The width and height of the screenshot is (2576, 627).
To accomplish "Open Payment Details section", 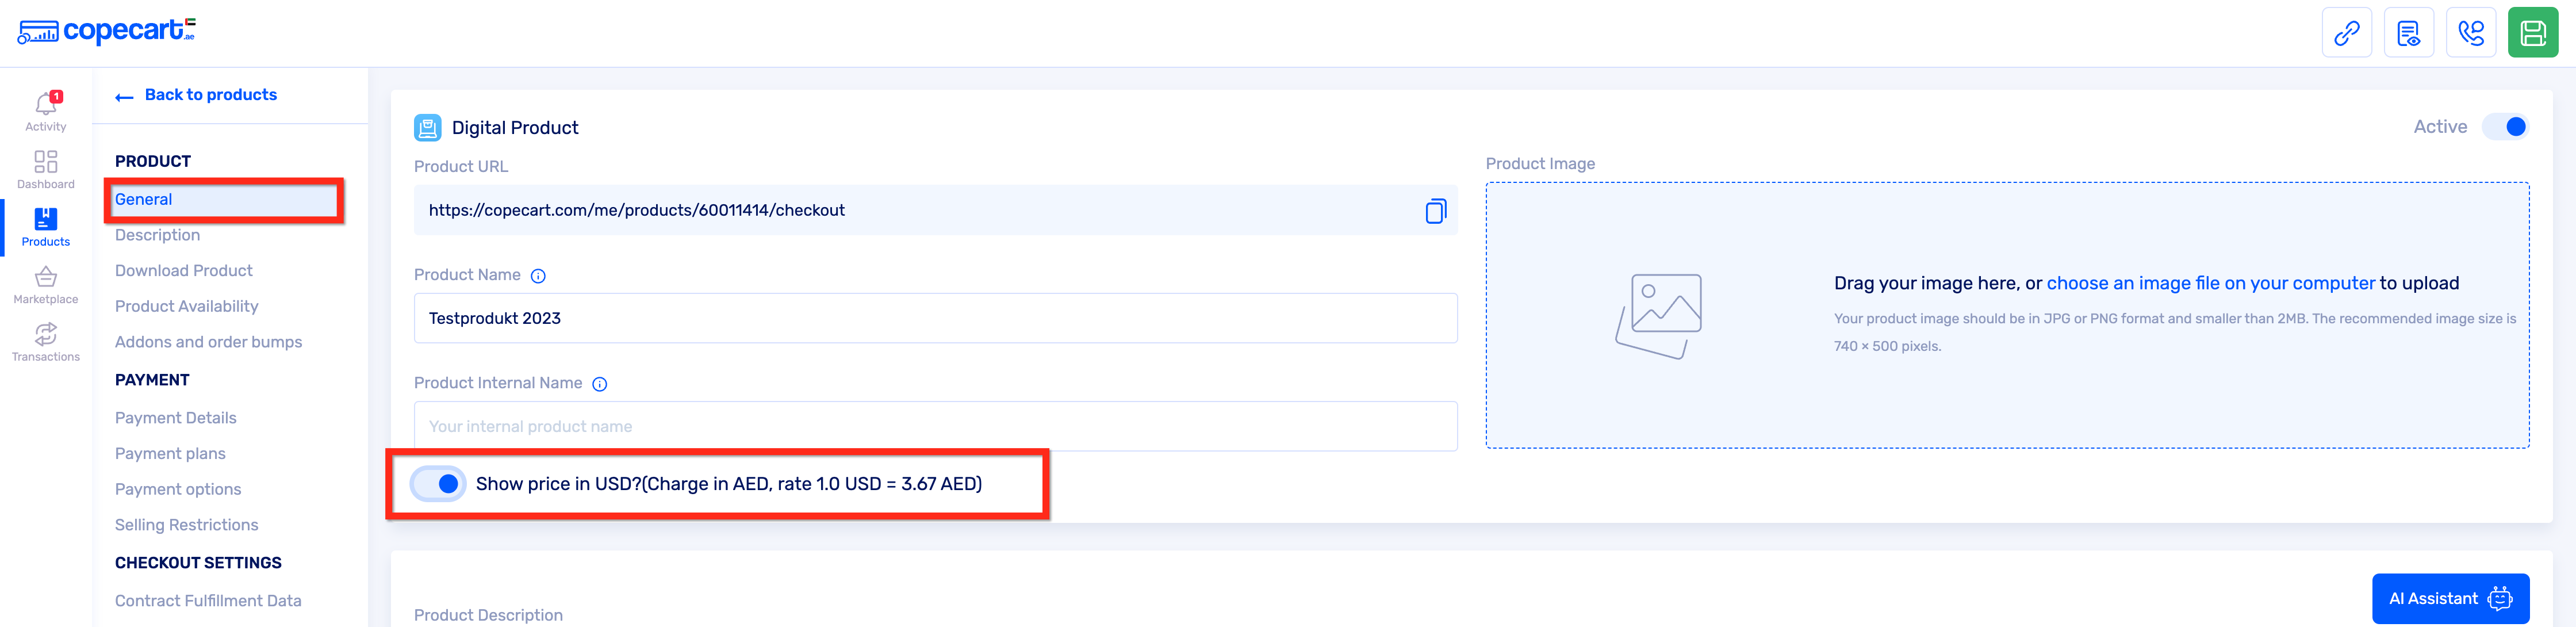I will (x=176, y=418).
